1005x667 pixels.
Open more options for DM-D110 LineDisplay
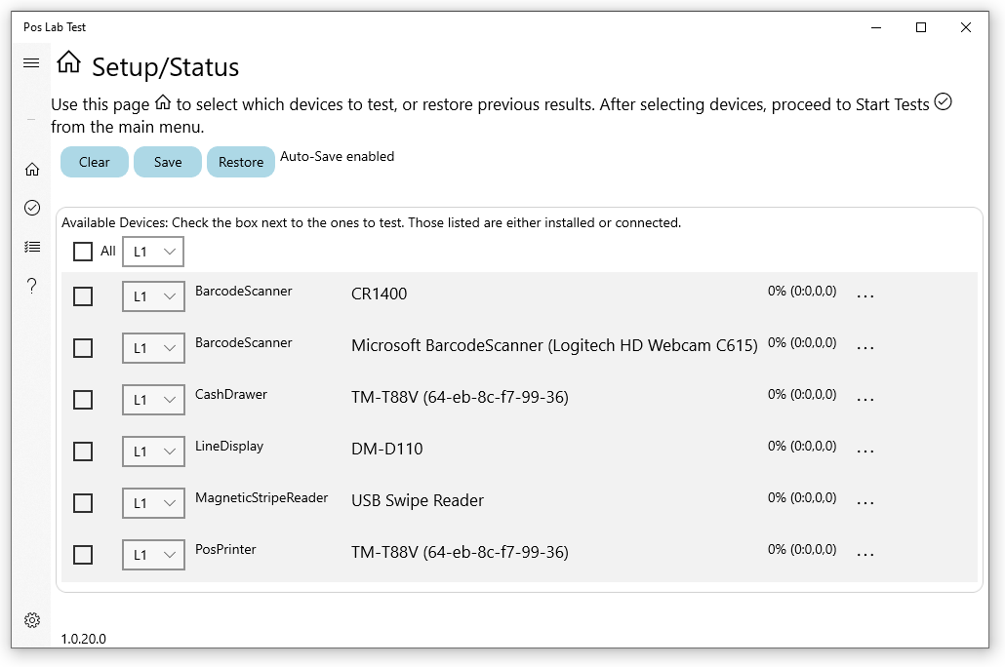[864, 451]
